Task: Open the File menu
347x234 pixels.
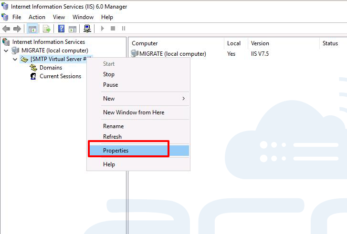Action: (x=17, y=17)
